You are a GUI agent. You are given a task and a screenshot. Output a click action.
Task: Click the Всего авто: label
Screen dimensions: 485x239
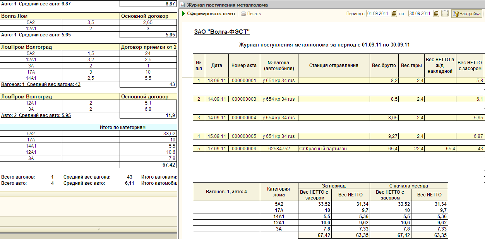tap(14, 183)
